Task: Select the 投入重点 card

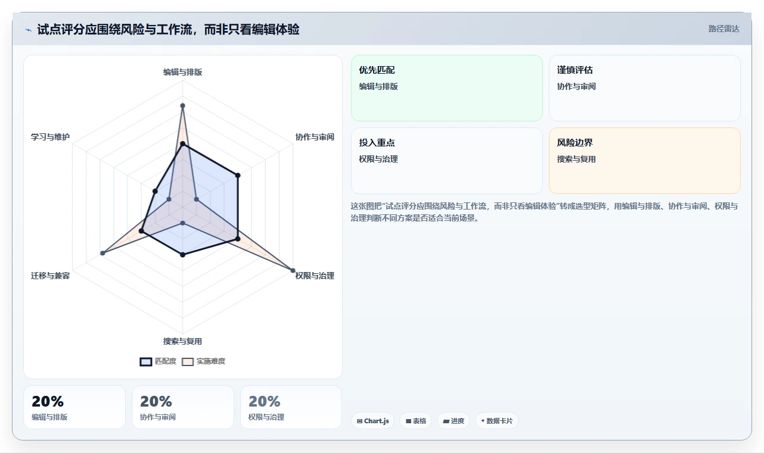Action: 447,161
